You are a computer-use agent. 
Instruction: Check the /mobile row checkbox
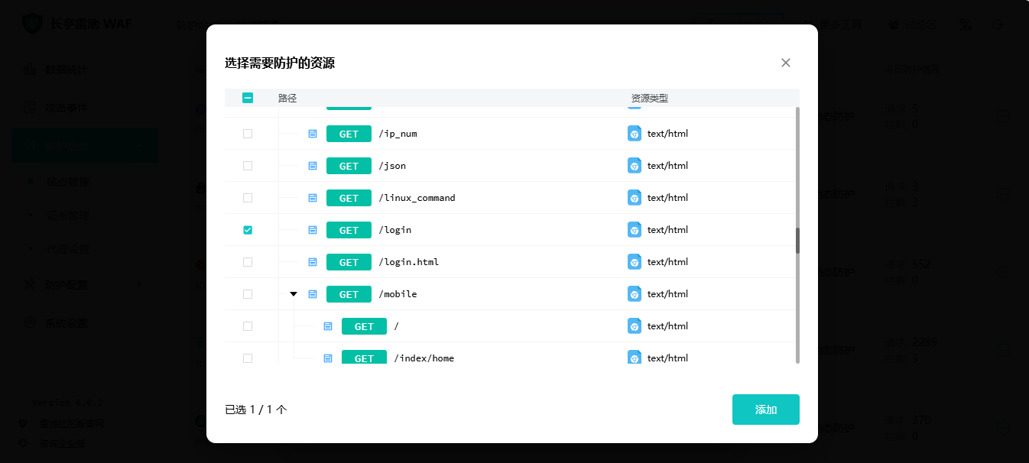click(x=248, y=294)
